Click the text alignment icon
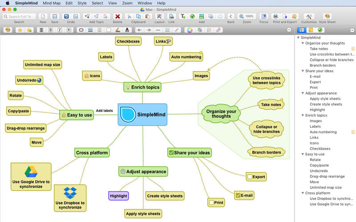The image size is (356, 222). tap(41, 30)
